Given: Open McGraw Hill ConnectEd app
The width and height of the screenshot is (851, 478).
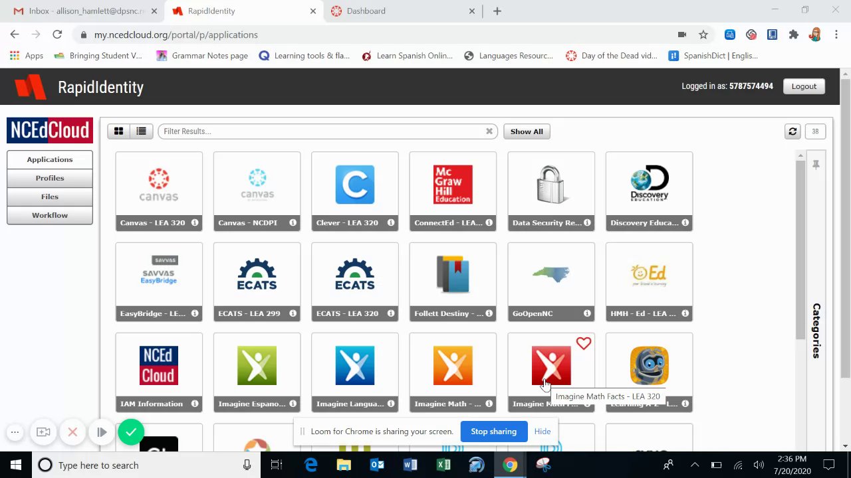Looking at the screenshot, I should click(453, 191).
